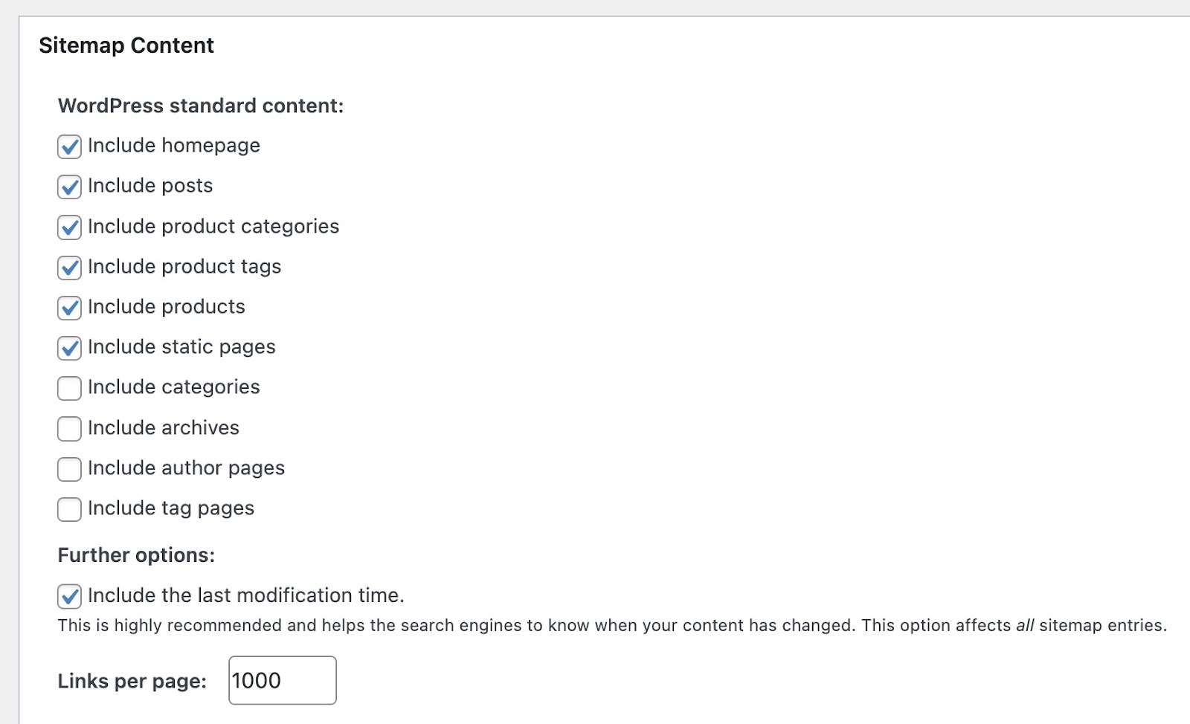Click the WordPress standard content label

click(202, 106)
